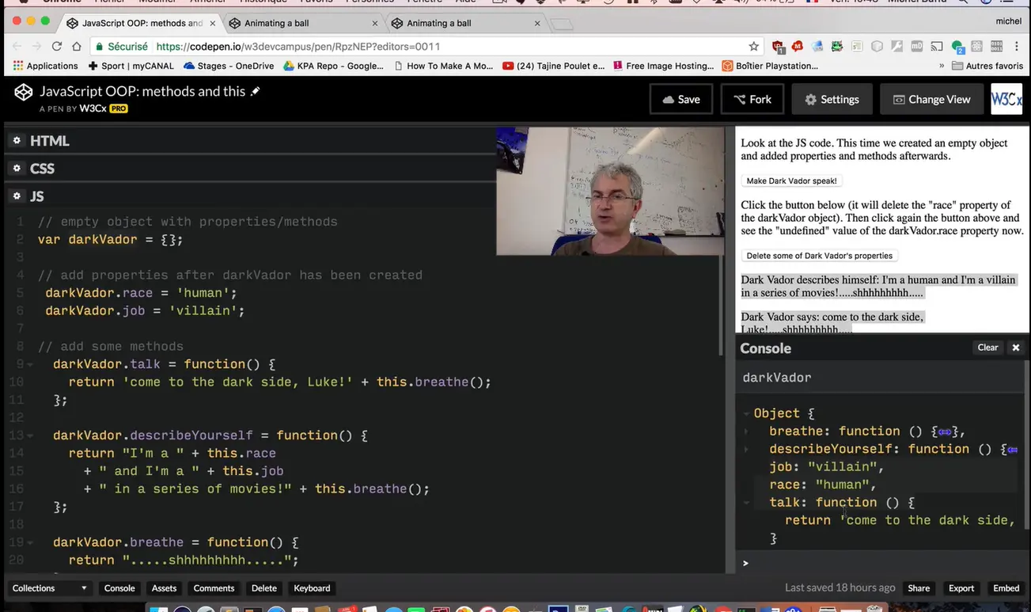Switch to the second Animating a ball tab
Viewport: 1031px width, 612px height.
click(x=466, y=23)
